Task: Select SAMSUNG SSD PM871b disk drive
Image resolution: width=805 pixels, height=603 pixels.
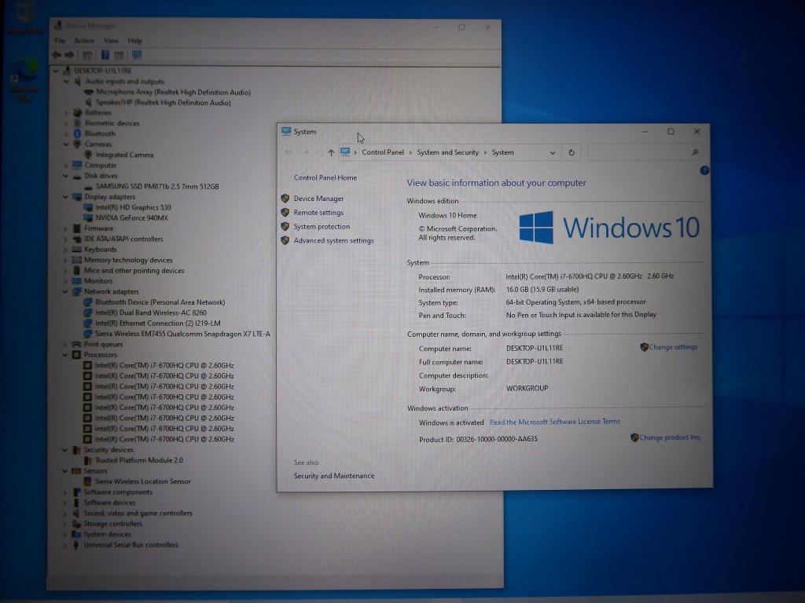Action: (157, 187)
